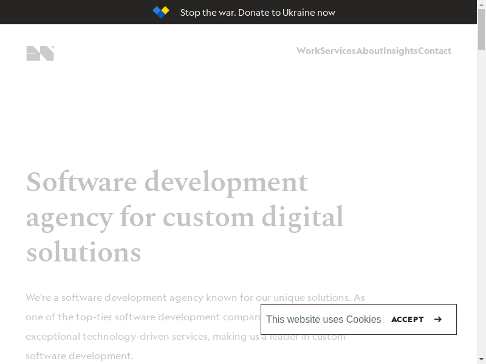
Task: Click the scrollbar down arrow
Action: 481,359
